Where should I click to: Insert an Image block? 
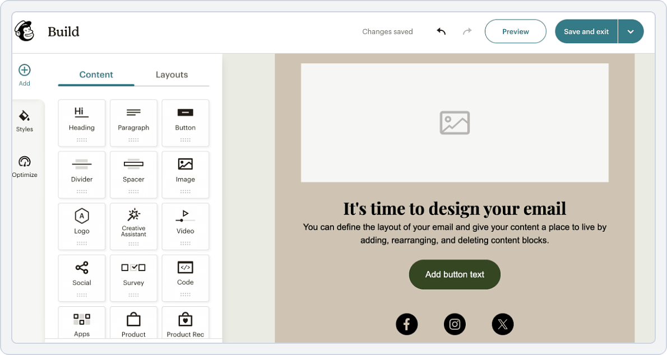click(x=185, y=175)
